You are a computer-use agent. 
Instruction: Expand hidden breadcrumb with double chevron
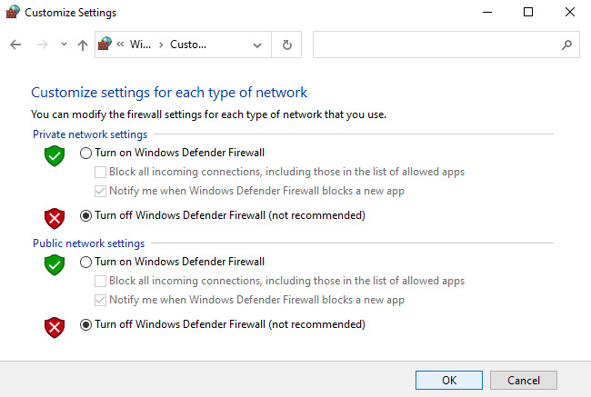click(x=120, y=45)
